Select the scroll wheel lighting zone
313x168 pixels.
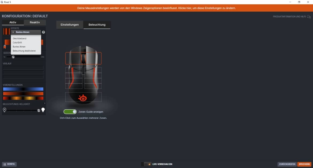coord(83,58)
